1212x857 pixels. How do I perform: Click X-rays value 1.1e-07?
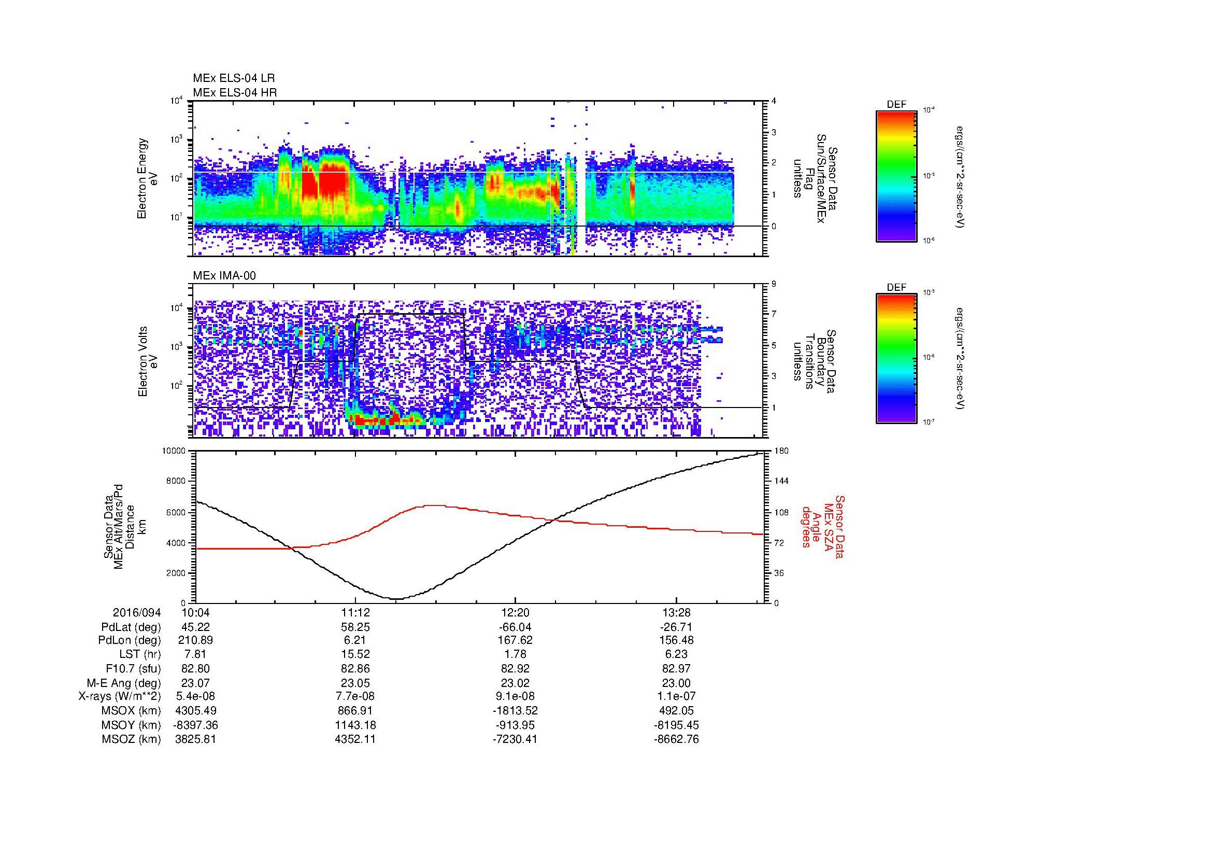(x=676, y=696)
